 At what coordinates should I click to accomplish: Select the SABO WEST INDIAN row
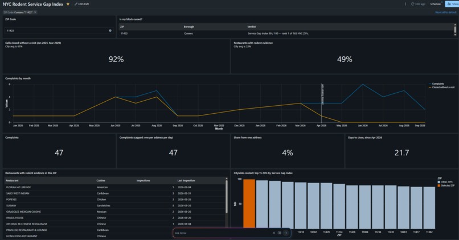[115, 193]
